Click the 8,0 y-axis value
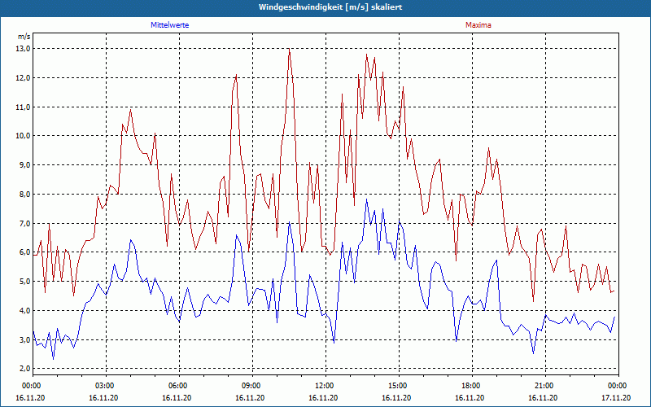The width and height of the screenshot is (651, 407). [25, 194]
